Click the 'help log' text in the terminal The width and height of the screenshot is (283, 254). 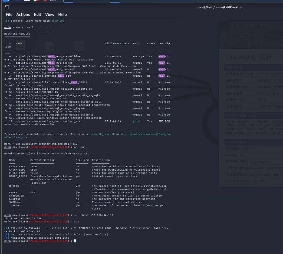pos(58,21)
